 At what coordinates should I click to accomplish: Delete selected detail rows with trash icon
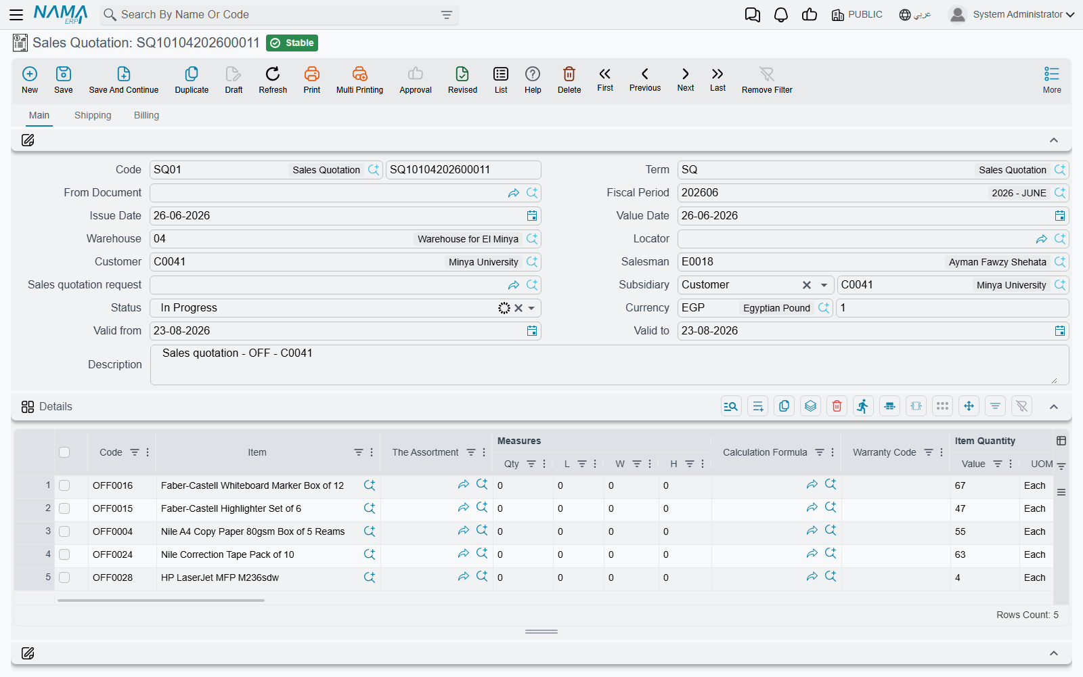837,406
